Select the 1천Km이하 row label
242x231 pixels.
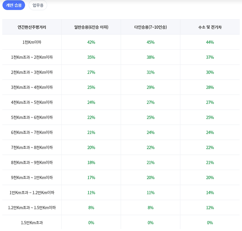point(32,42)
